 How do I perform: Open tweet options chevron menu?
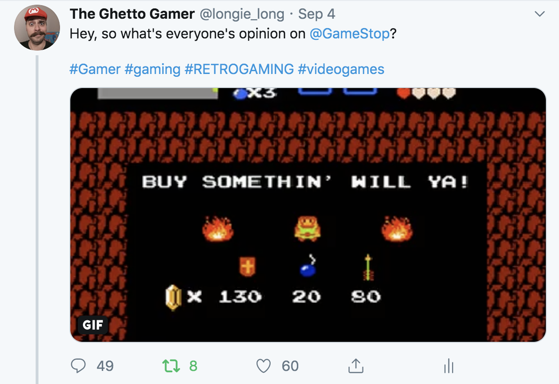click(x=540, y=14)
